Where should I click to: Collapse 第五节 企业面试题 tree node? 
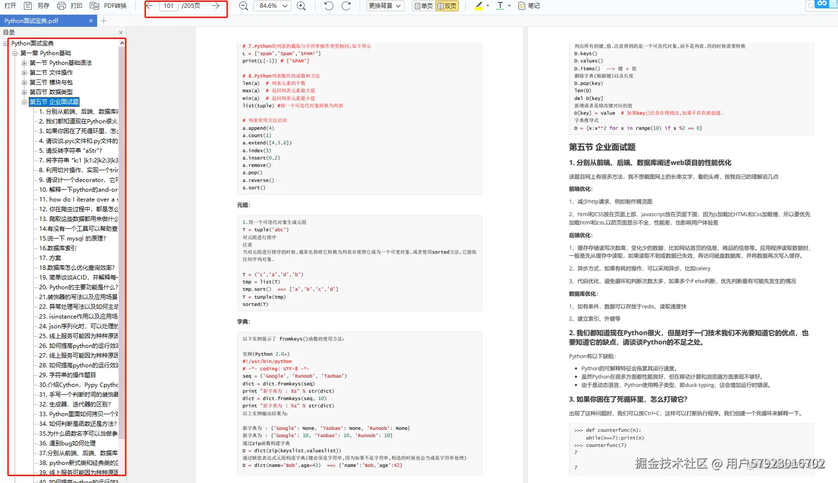(24, 102)
